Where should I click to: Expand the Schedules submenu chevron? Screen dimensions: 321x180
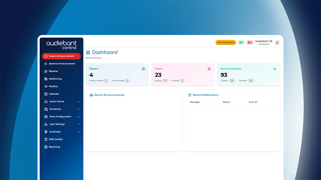(x=79, y=109)
